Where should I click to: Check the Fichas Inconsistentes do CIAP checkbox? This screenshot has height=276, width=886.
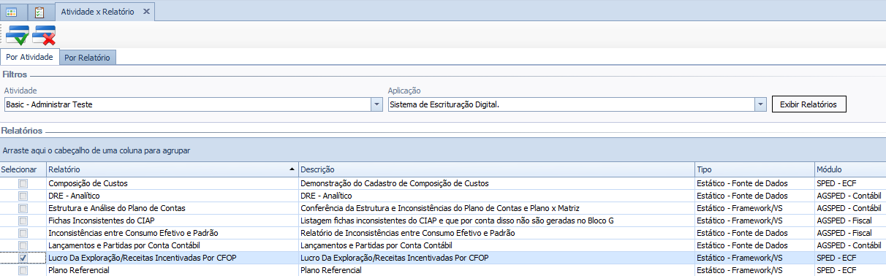[x=23, y=221]
